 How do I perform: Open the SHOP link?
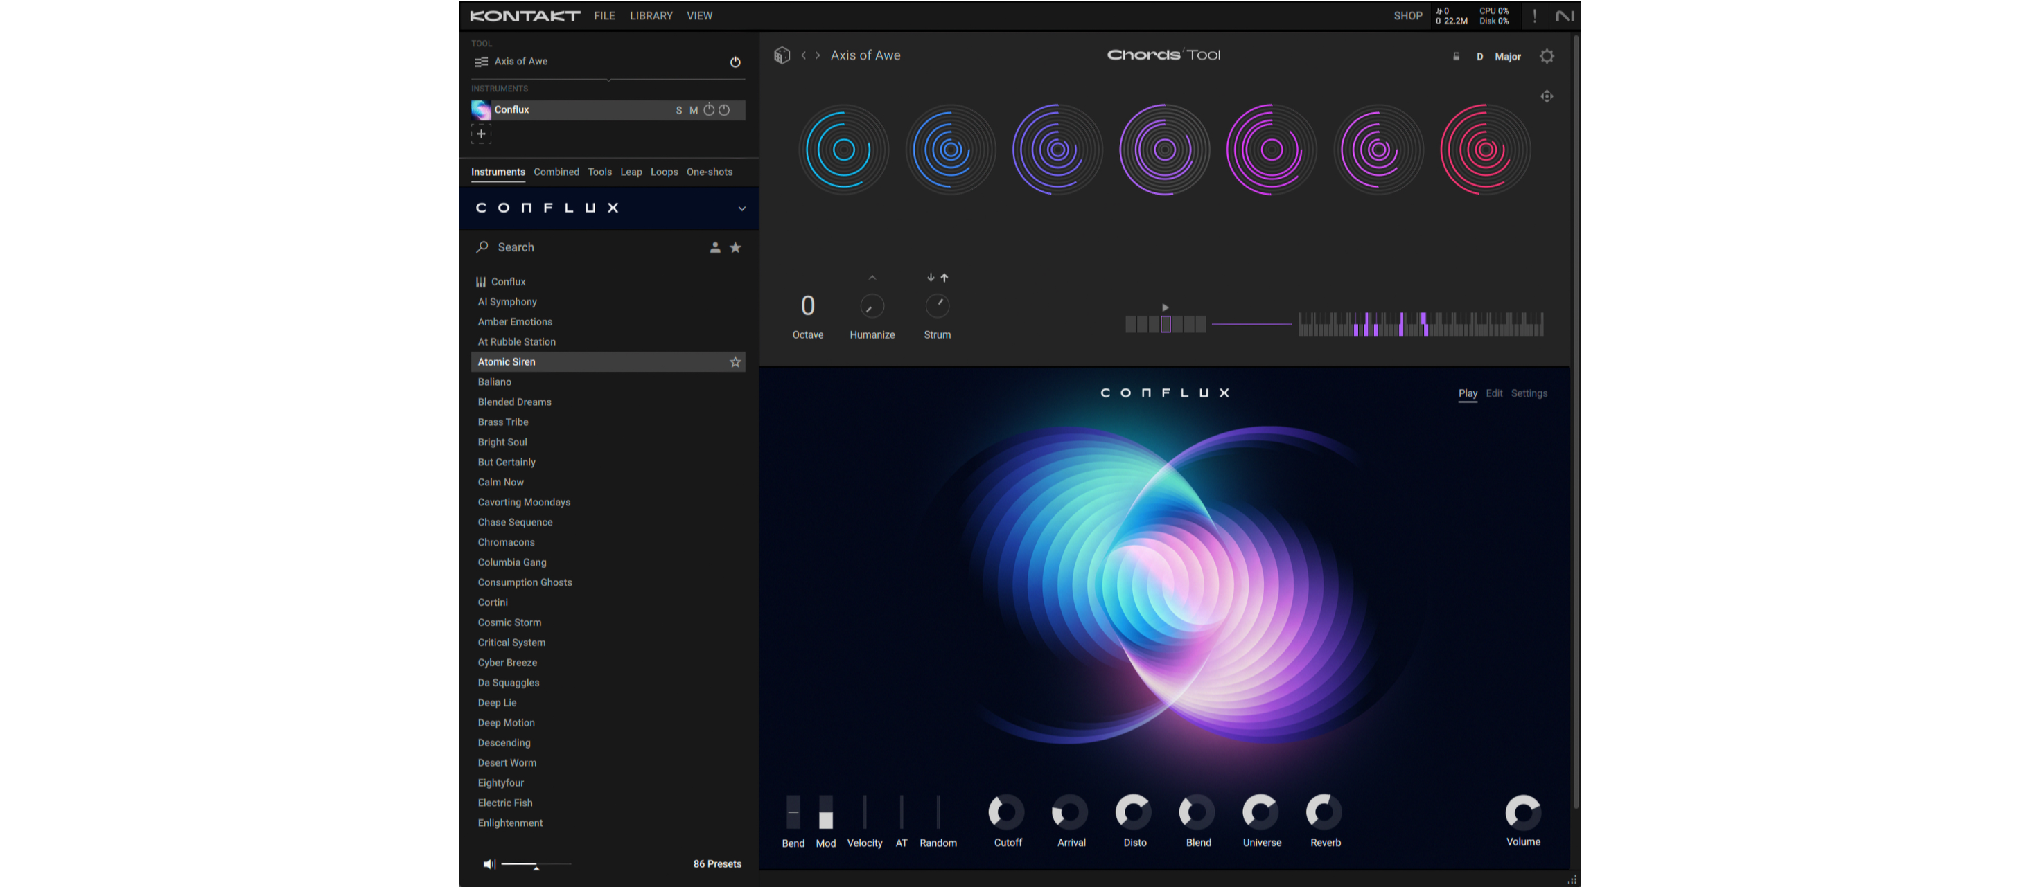pos(1407,16)
